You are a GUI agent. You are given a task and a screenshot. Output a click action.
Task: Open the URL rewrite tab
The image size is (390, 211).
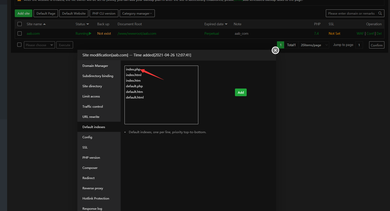coord(91,117)
